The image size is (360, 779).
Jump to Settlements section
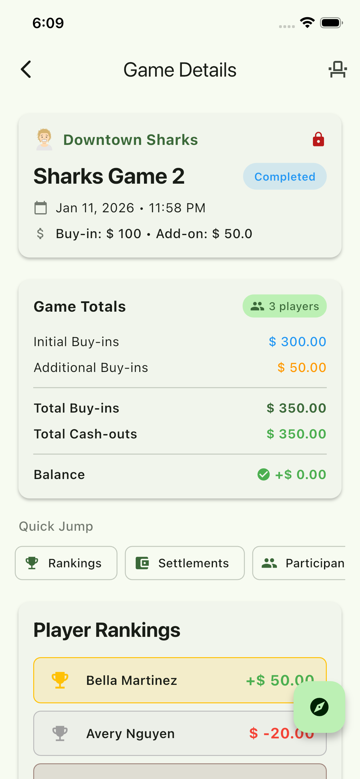coord(185,563)
